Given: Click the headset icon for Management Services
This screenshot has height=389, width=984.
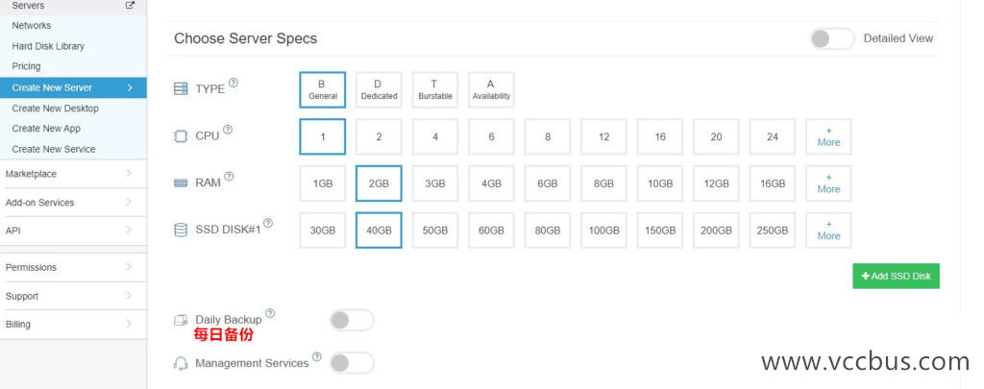Looking at the screenshot, I should 181,363.
